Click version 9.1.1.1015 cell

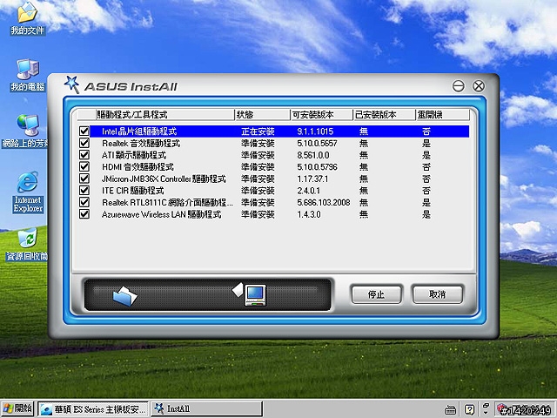[315, 131]
